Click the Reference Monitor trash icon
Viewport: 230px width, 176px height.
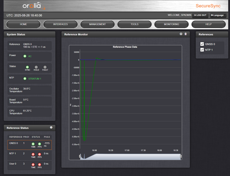(186, 34)
